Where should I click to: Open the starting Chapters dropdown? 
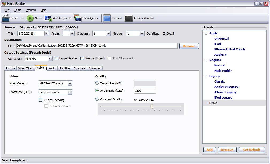click(x=108, y=33)
